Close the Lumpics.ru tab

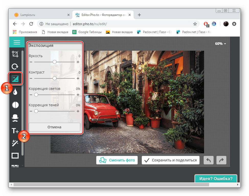(69, 15)
